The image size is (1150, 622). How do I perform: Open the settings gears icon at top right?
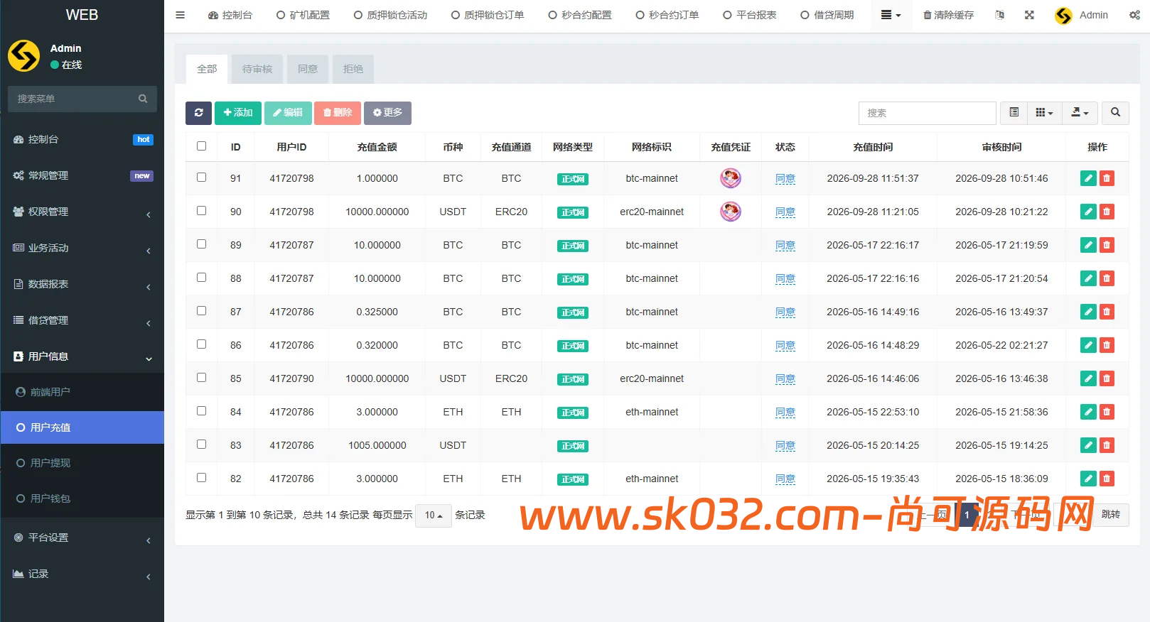click(1134, 15)
